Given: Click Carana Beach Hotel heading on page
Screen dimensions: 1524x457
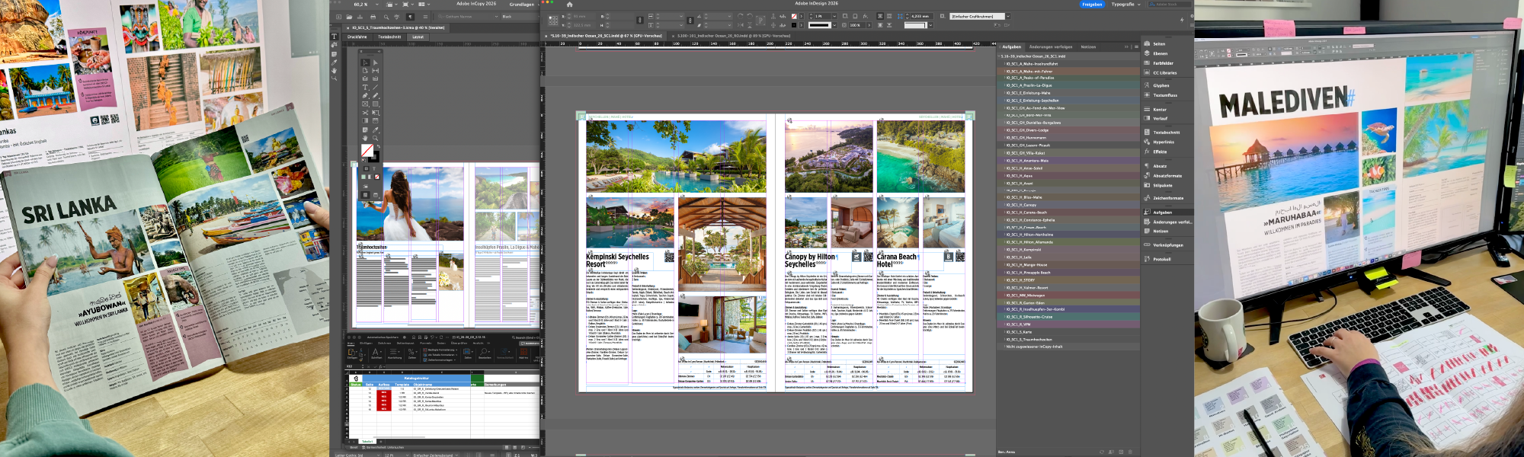Looking at the screenshot, I should tap(897, 260).
